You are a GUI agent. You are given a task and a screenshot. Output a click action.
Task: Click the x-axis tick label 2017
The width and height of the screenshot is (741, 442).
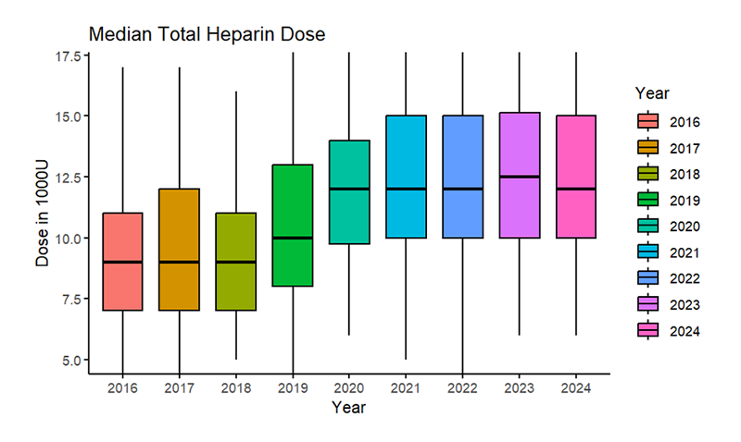coord(179,388)
